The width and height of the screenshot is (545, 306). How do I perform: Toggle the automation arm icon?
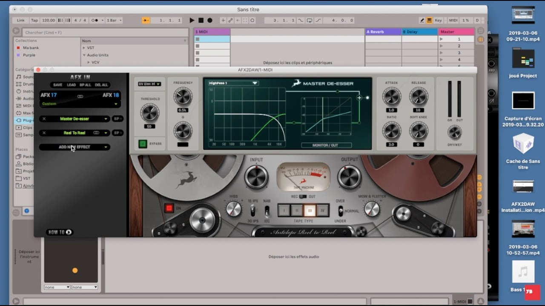point(230,20)
